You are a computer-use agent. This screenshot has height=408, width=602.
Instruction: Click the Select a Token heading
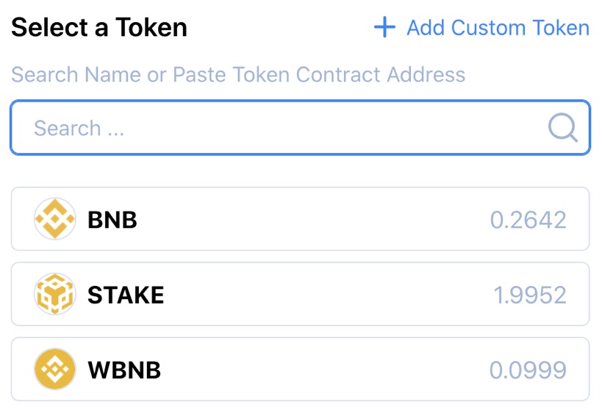(99, 27)
